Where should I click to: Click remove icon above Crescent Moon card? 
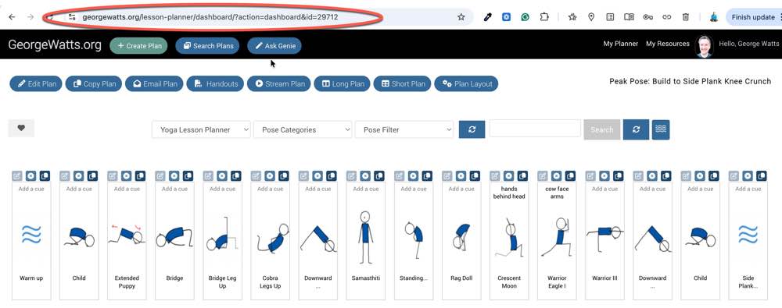pos(509,175)
